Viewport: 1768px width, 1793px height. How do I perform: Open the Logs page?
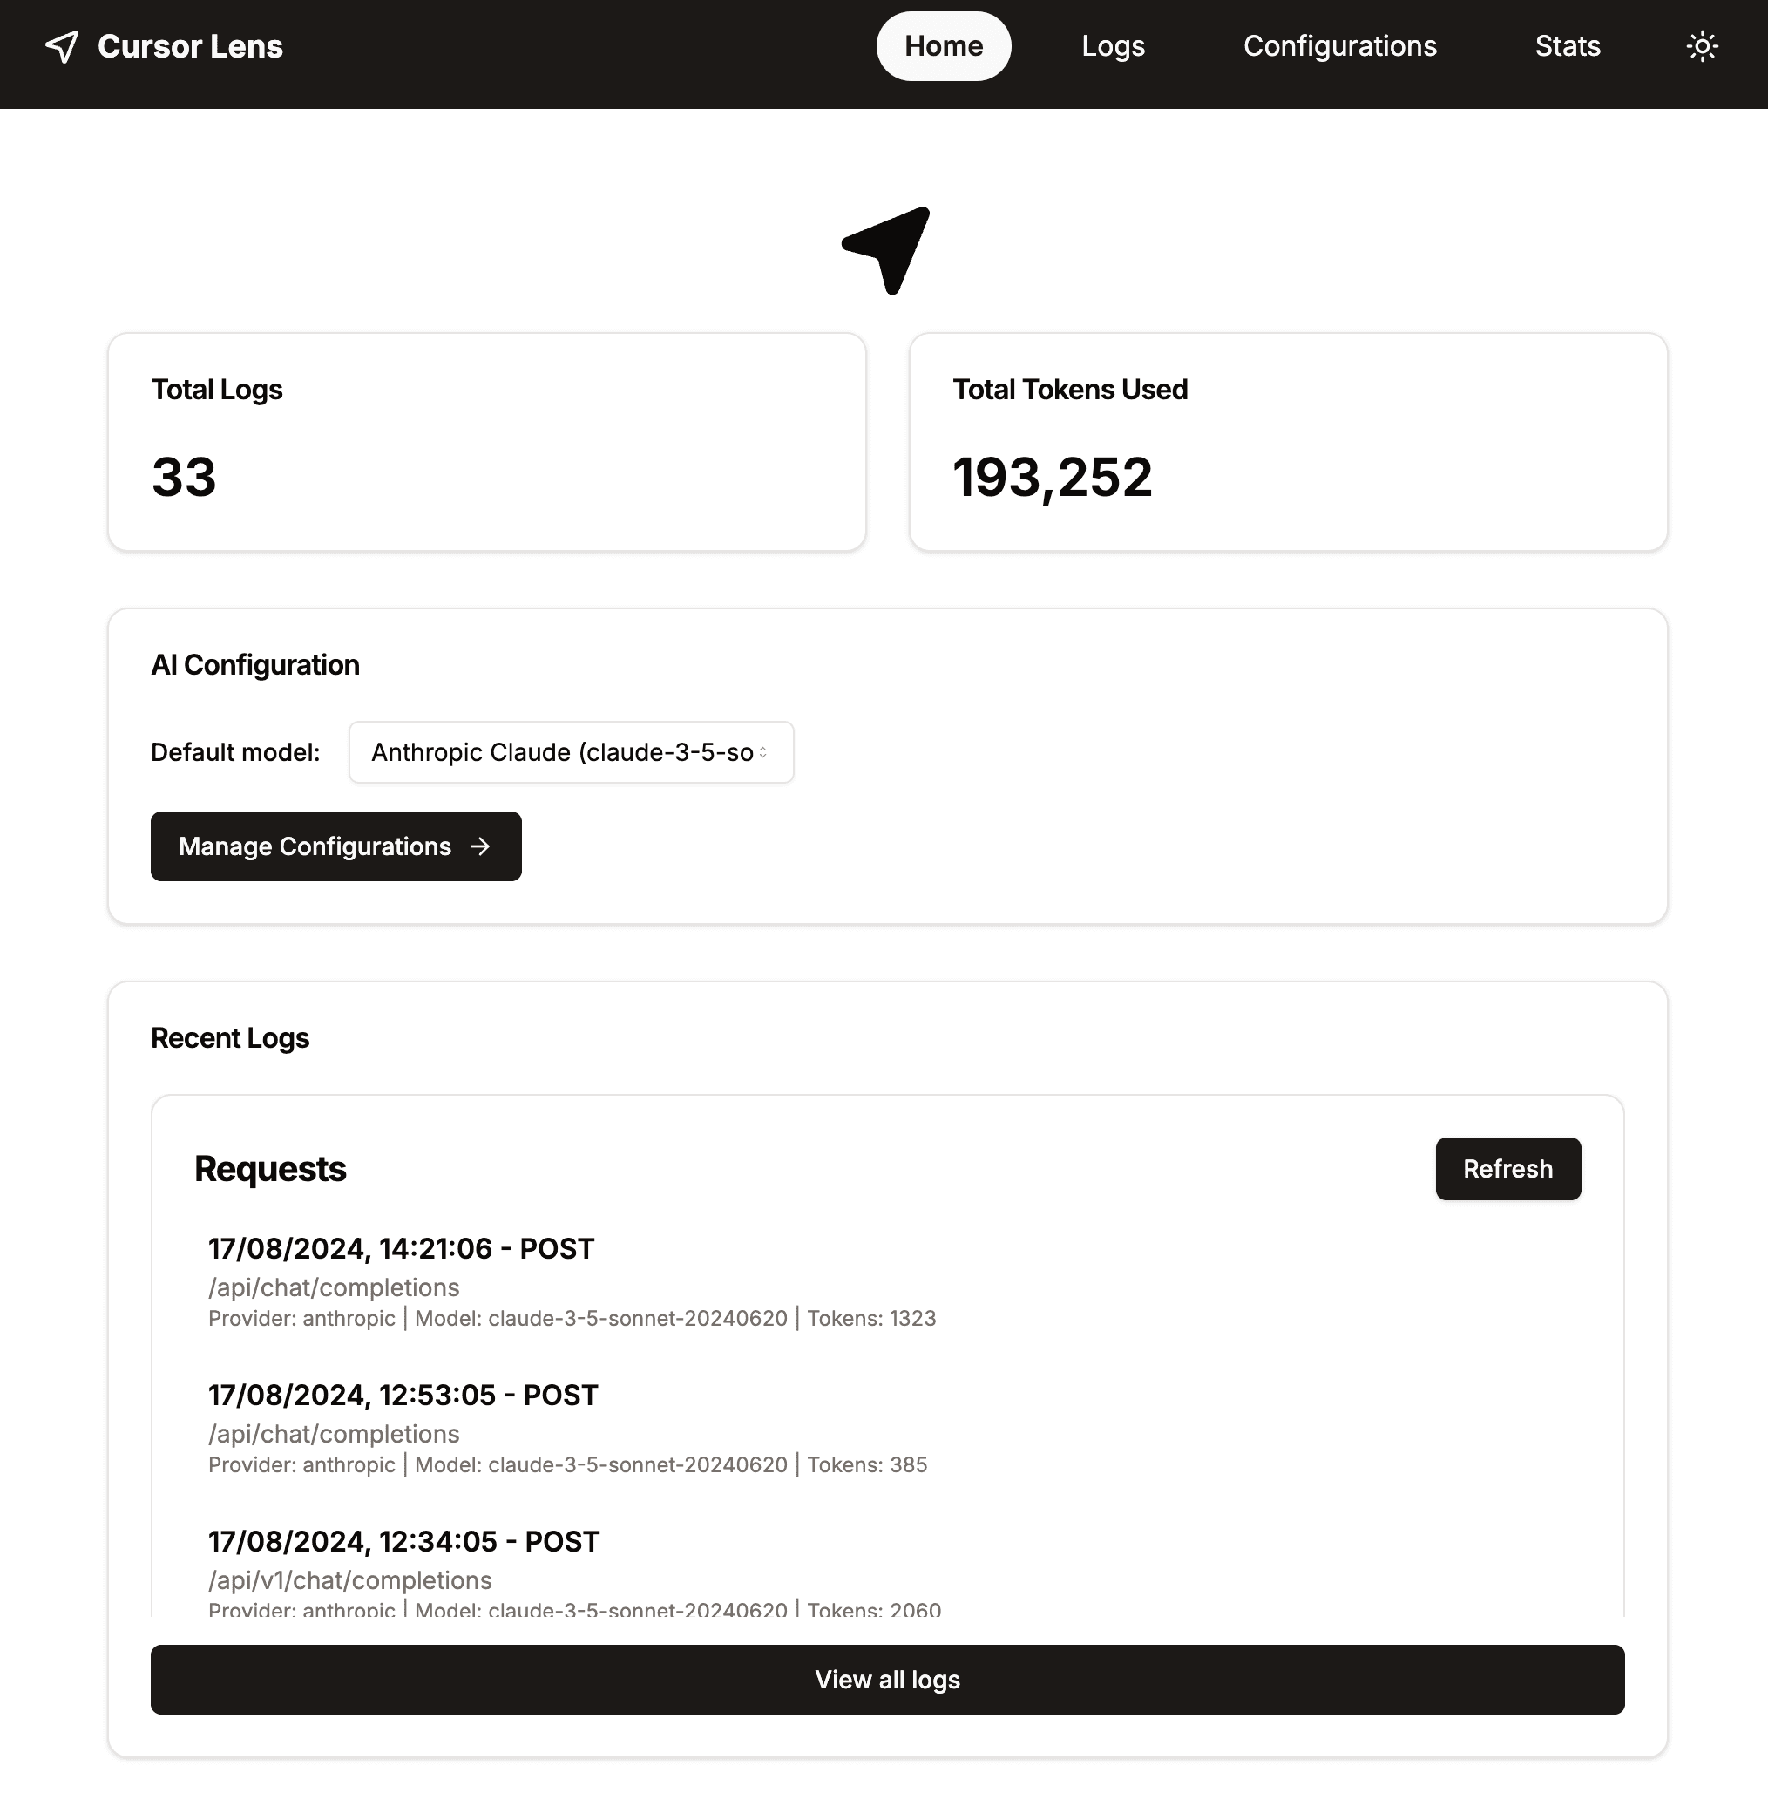click(x=1112, y=46)
